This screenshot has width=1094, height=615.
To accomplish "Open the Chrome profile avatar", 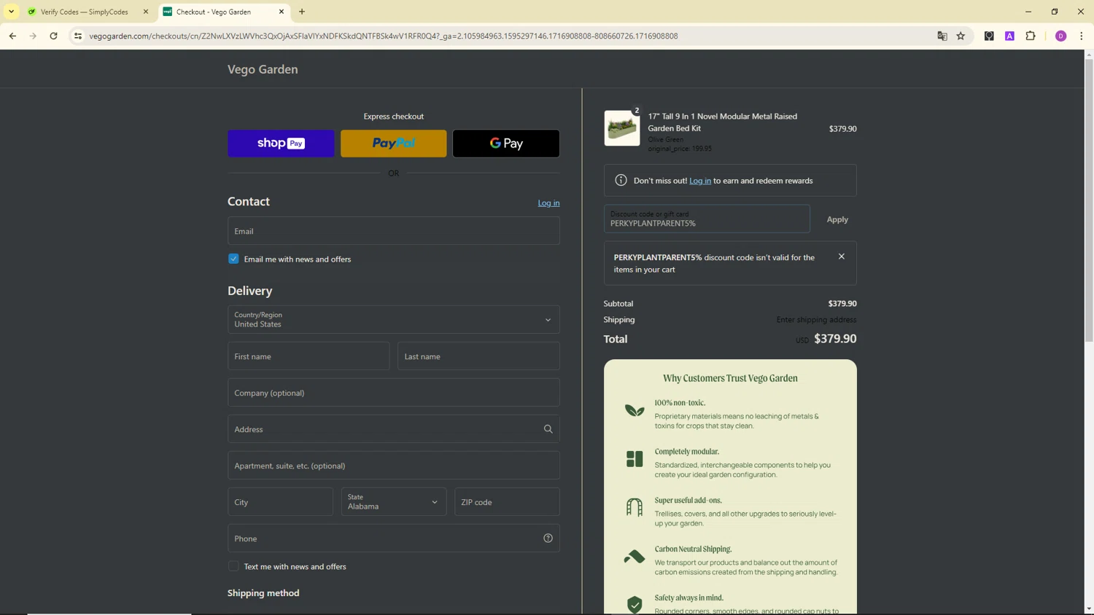I will coord(1060,36).
